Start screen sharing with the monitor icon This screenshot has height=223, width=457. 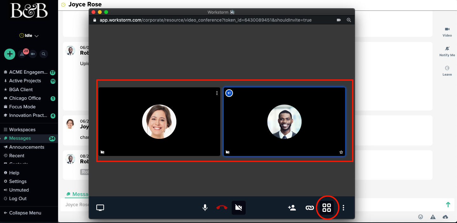[100, 208]
